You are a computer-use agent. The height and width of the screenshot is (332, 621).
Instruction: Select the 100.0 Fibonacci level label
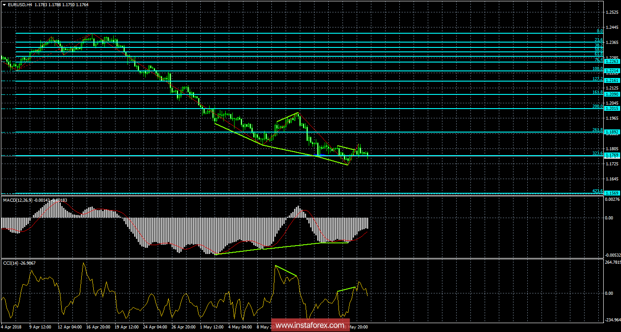(x=597, y=69)
